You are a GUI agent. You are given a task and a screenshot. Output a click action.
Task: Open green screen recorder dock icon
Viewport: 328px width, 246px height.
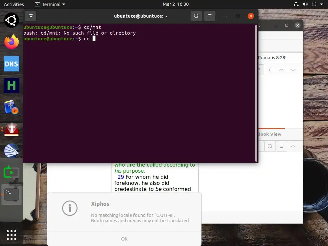tap(12, 173)
